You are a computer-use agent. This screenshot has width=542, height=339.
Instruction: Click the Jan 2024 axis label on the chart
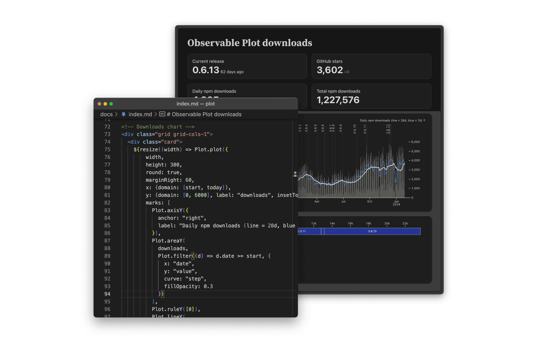click(396, 202)
